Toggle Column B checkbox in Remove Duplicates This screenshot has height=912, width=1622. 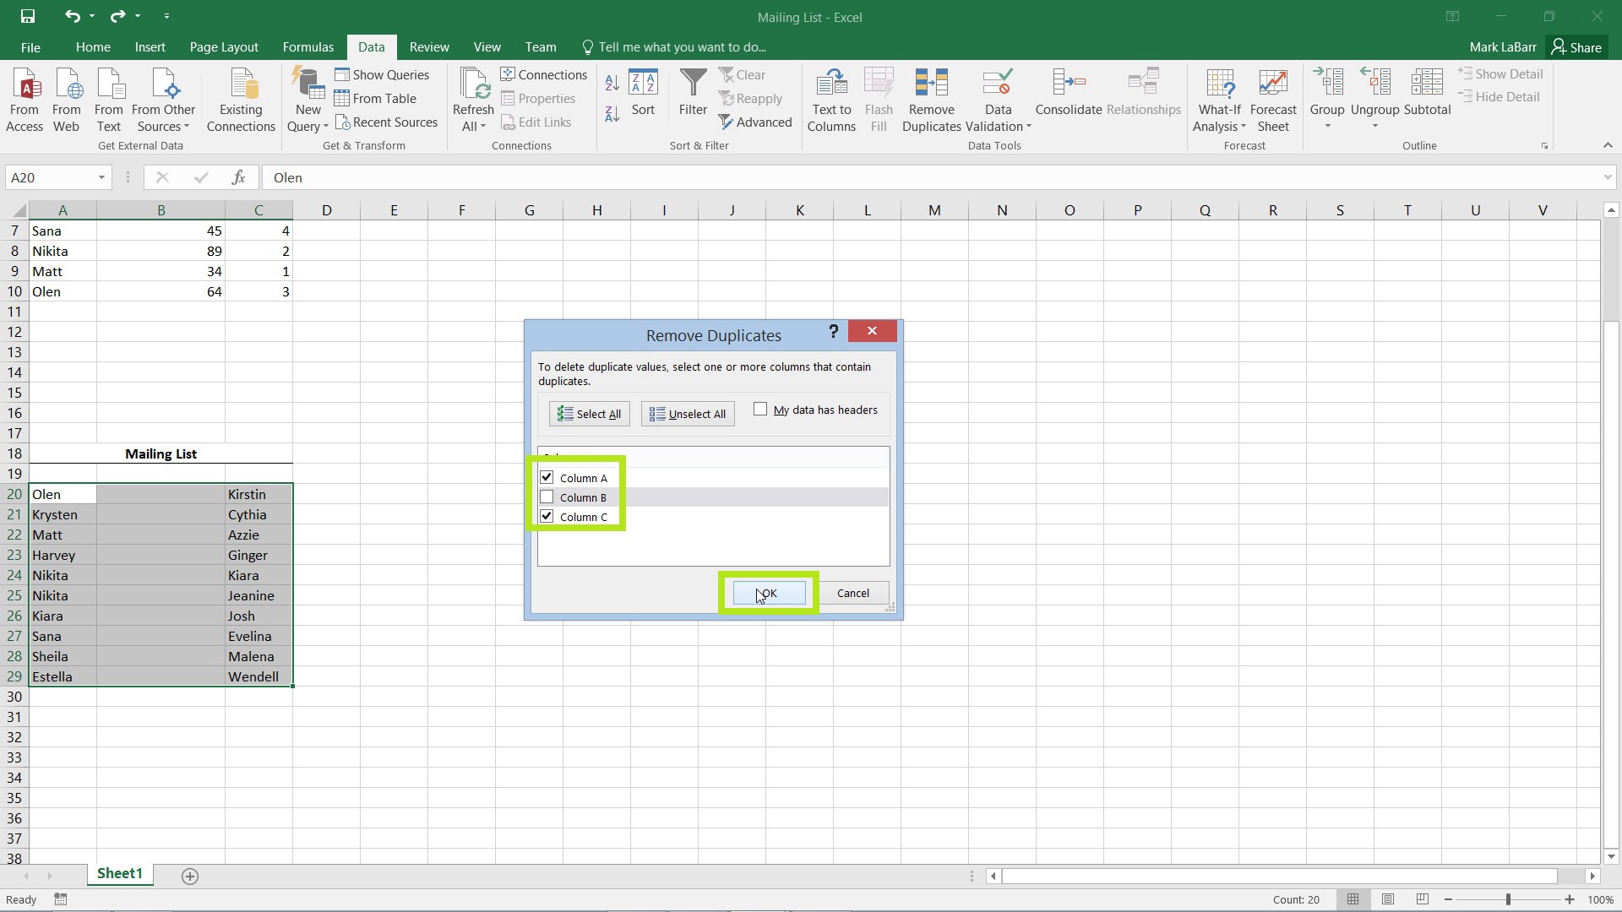tap(547, 497)
